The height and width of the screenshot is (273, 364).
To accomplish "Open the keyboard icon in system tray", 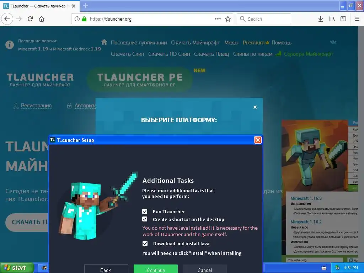I will point(324,268).
